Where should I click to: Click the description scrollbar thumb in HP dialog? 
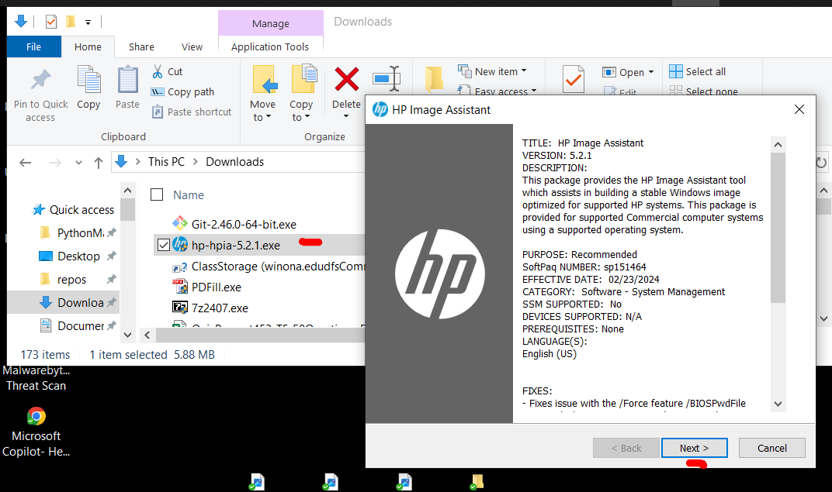point(778,228)
